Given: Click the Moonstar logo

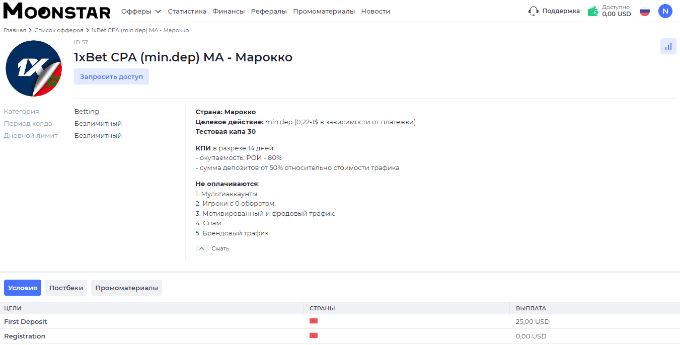Looking at the screenshot, I should click(57, 11).
